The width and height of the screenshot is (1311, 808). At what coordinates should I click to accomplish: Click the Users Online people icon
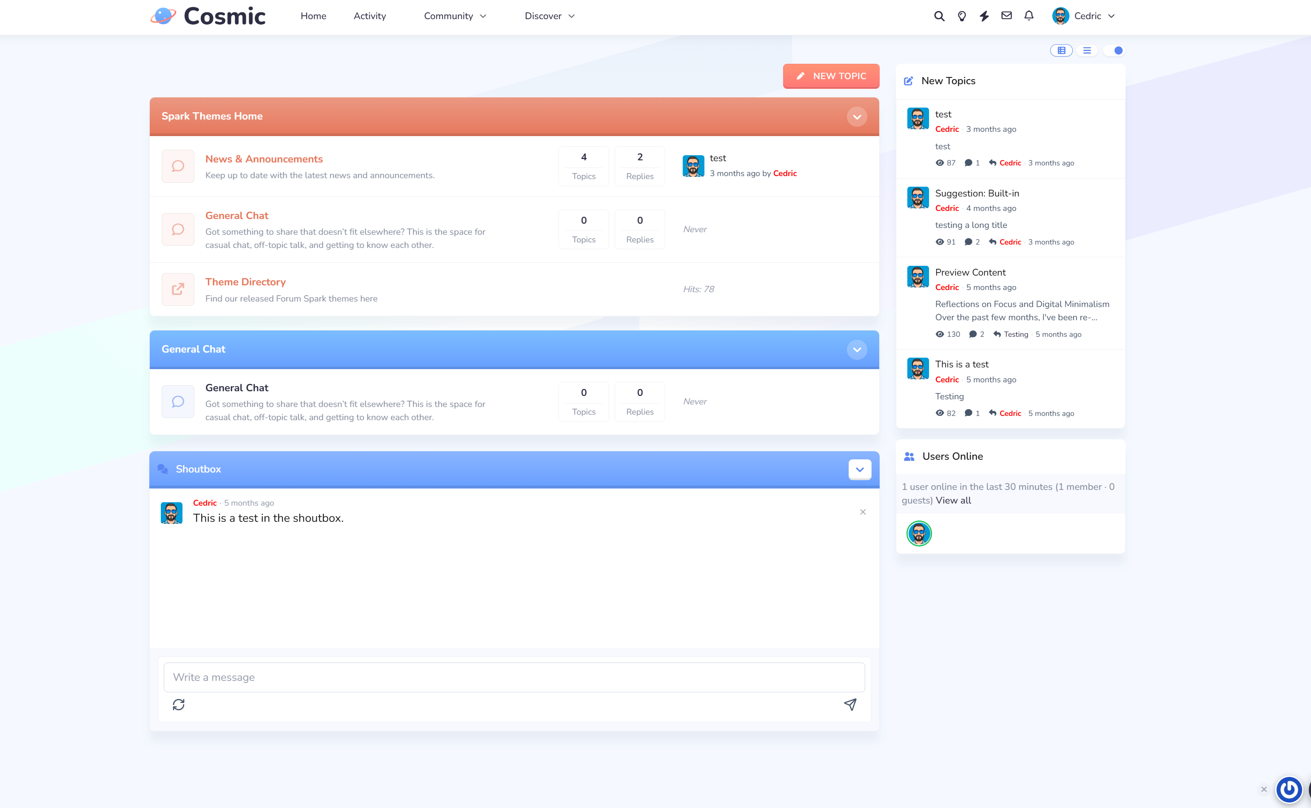point(909,456)
